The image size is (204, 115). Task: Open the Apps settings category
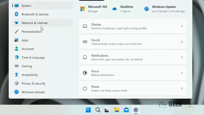coord(42,40)
